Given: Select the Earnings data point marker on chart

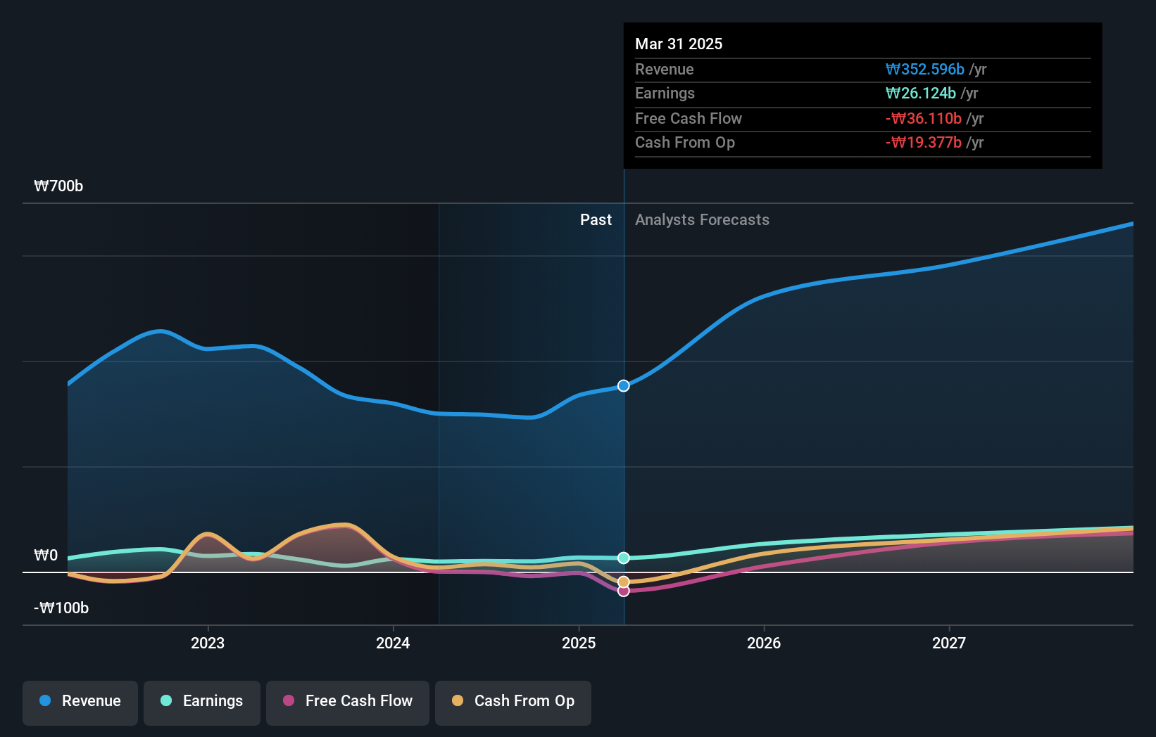Looking at the screenshot, I should tap(623, 558).
